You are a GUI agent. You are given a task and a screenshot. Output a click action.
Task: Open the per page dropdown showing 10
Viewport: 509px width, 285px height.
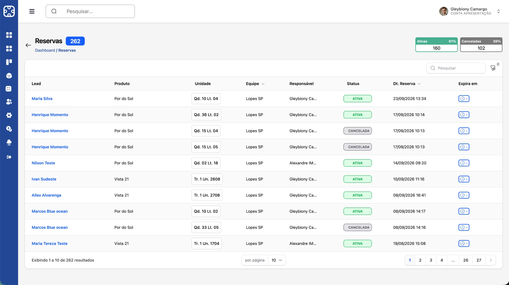point(277,260)
